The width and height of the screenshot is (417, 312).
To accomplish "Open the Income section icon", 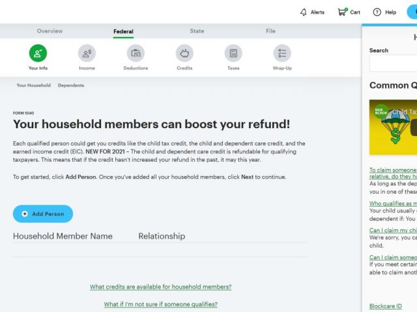I will coord(87,53).
